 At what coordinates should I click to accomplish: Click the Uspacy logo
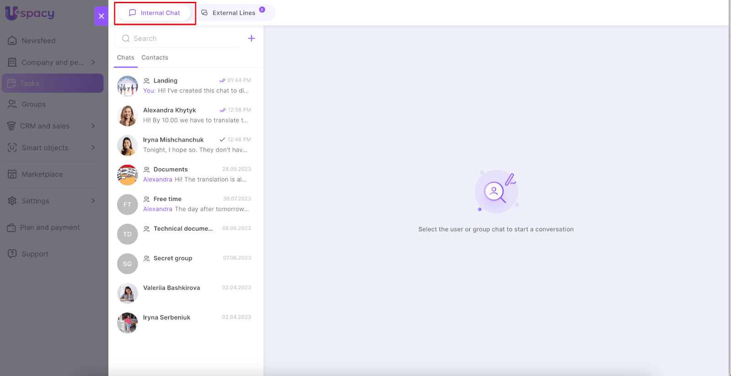[30, 13]
